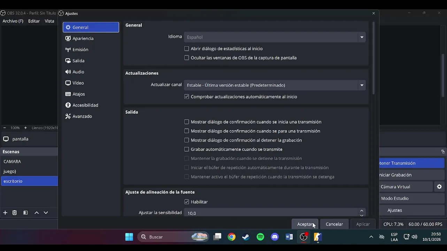The height and width of the screenshot is (251, 447).
Task: Click Cámara Virtual button in OBS
Action: 406,187
